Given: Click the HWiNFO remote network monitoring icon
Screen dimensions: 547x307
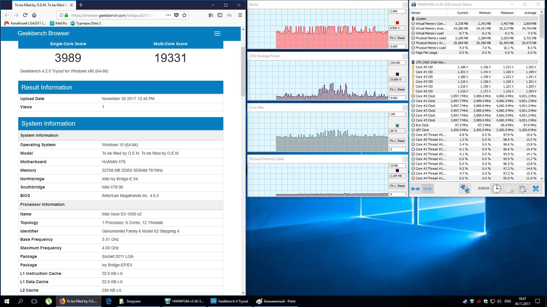Looking at the screenshot, I should coord(465,189).
